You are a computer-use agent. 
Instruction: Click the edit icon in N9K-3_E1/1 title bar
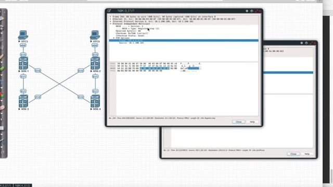click(x=109, y=10)
